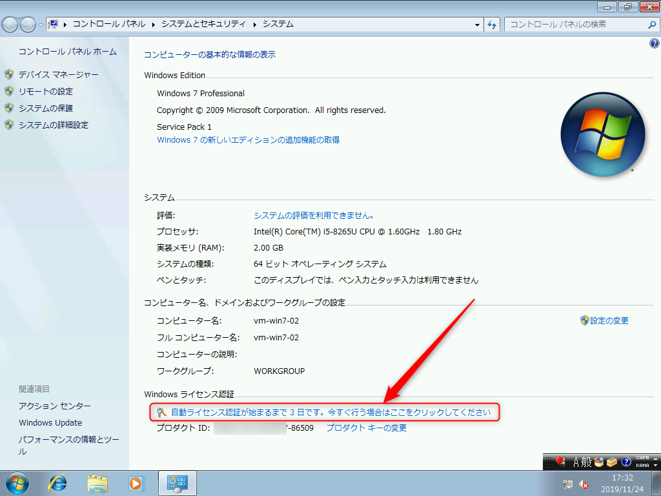Viewport: 661px width, 496px height.
Task: Click the search magnifier icon
Action: click(652, 25)
